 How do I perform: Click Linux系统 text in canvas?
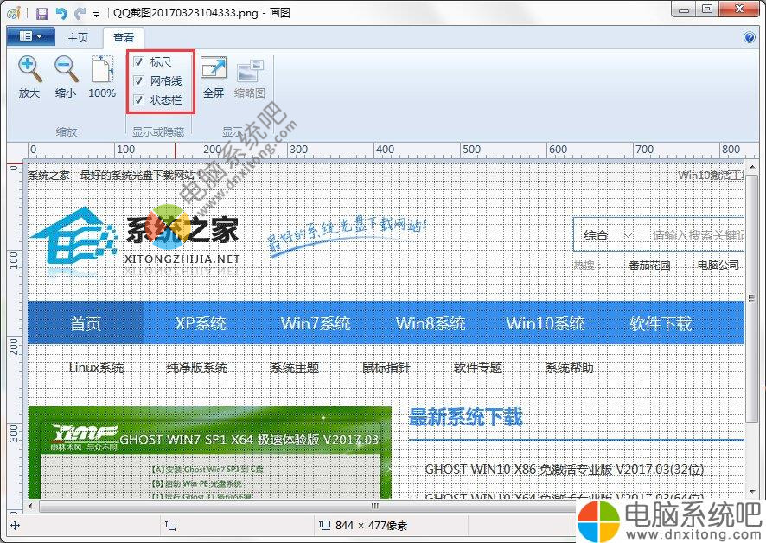coord(96,367)
